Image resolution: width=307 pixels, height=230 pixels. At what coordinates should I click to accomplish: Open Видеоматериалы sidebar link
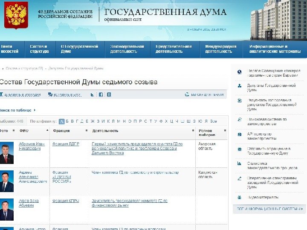tap(263, 197)
